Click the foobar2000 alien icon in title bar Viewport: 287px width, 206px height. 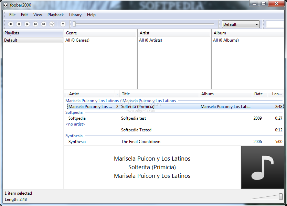(x=6, y=5)
